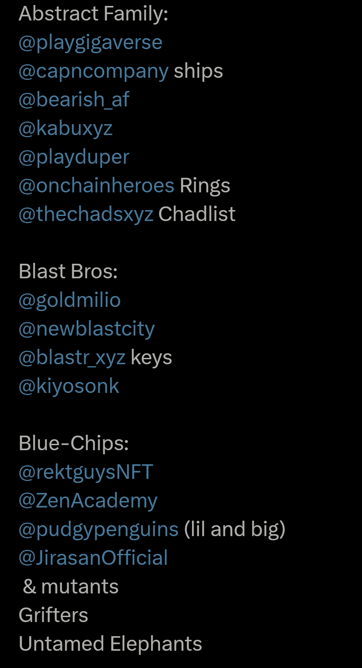362x668 pixels.
Task: Click the 'Grifters' text line
Action: pos(53,615)
